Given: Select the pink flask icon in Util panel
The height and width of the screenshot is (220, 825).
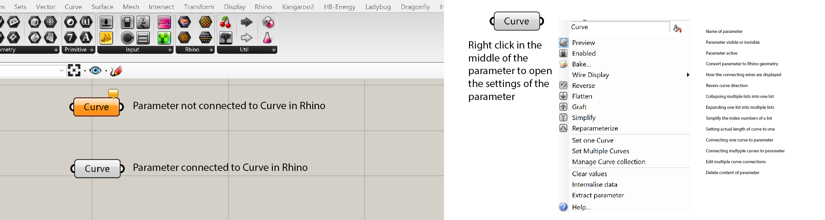Looking at the screenshot, I should click(x=267, y=38).
